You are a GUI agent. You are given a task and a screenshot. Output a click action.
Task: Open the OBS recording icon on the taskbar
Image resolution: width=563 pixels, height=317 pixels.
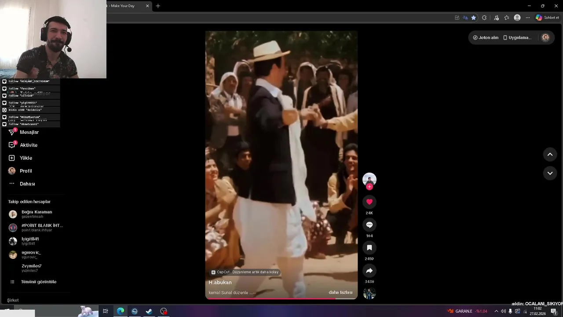164,311
